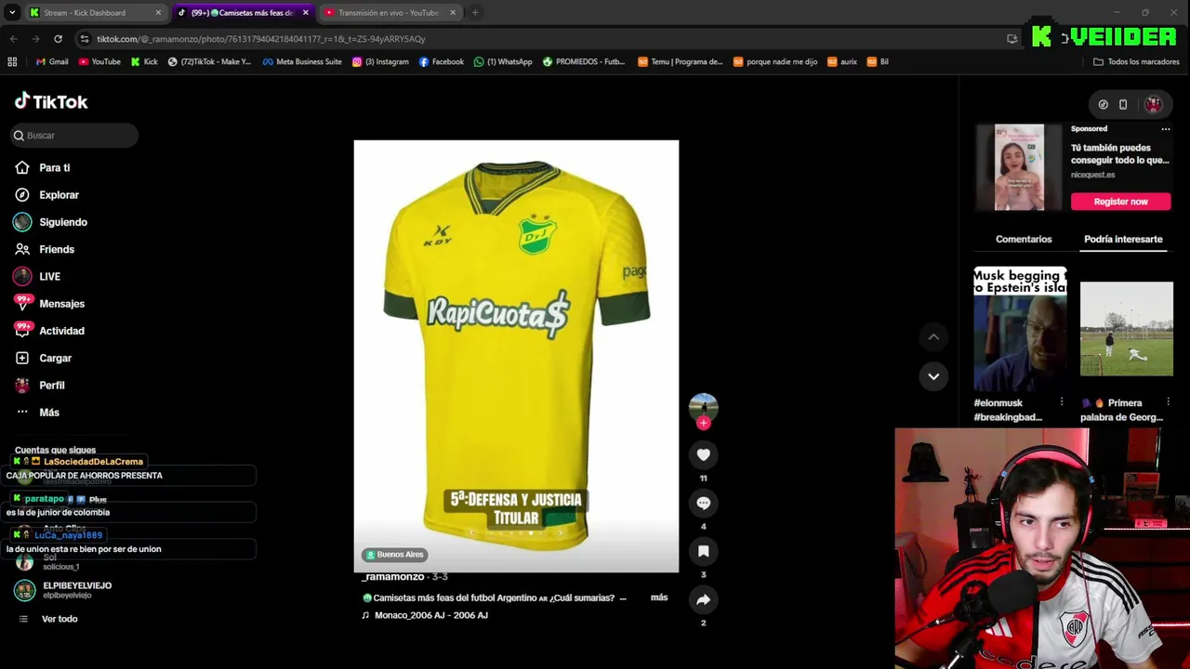
Task: Go to previous video with up chevron
Action: [933, 336]
